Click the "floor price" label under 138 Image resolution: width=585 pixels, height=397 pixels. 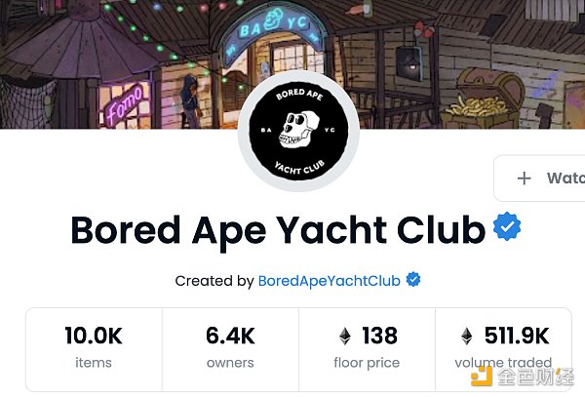click(x=366, y=363)
